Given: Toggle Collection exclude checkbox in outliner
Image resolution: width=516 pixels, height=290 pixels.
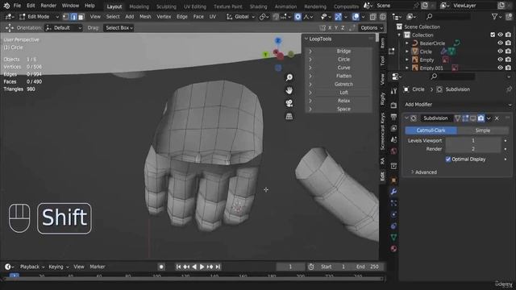Looking at the screenshot, I should (x=493, y=35).
